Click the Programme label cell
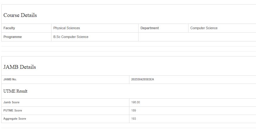Viewport: 256px width, 130px height. coord(13,37)
